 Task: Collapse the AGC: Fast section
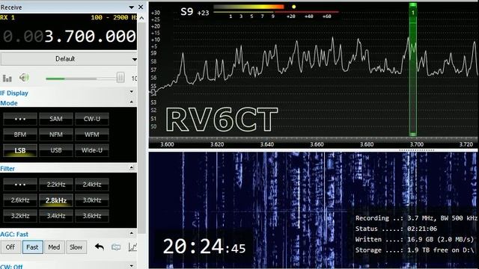(x=132, y=233)
